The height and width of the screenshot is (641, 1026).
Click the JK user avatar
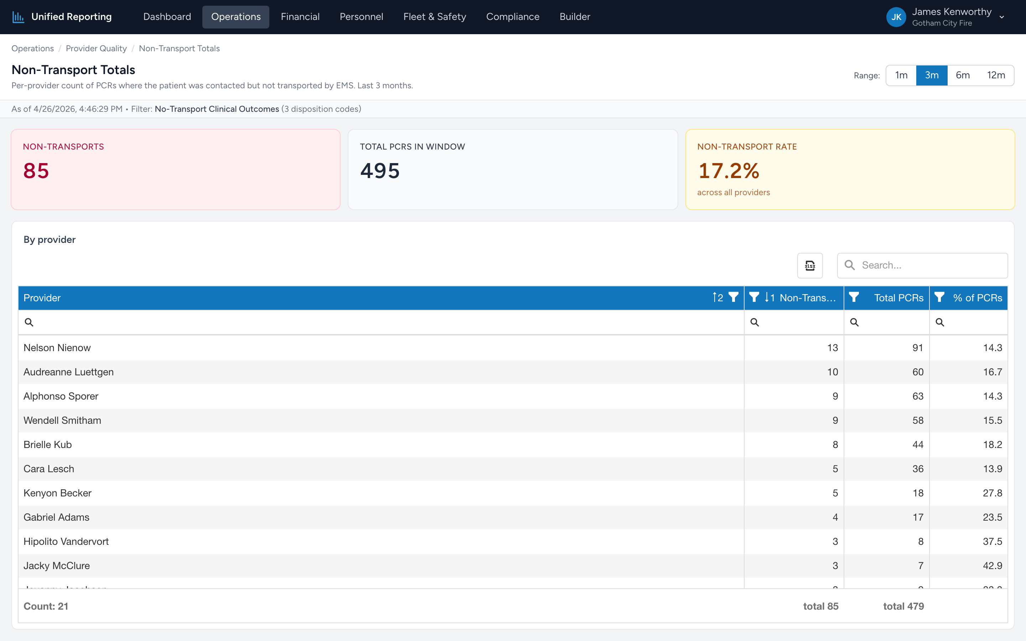pyautogui.click(x=896, y=17)
